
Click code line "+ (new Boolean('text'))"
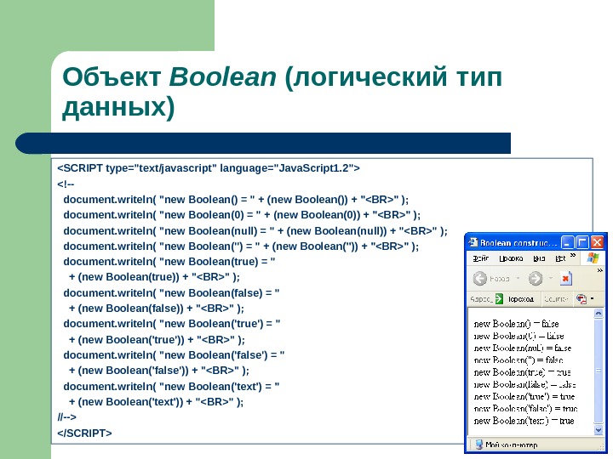(156, 402)
